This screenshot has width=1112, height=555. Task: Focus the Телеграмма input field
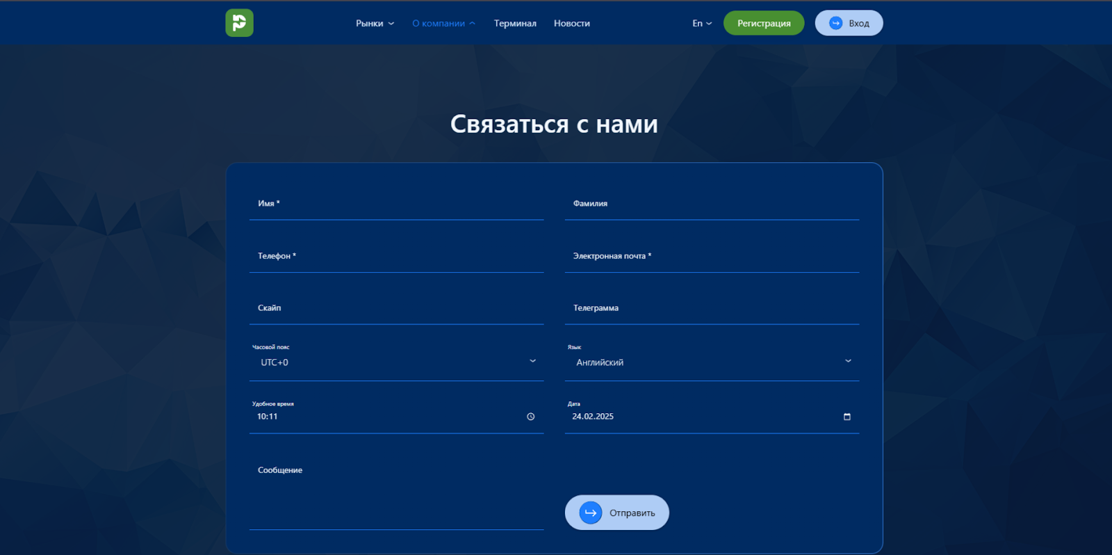712,308
